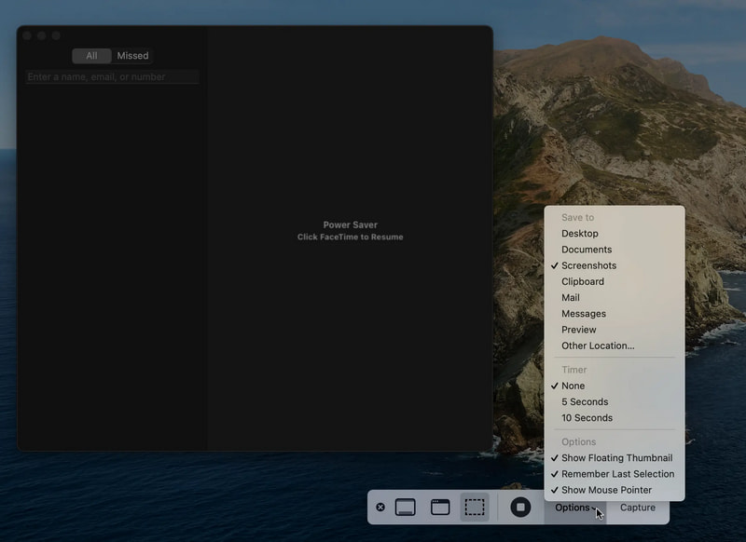Toggle Remember Last Selection off
The height and width of the screenshot is (542, 746).
click(617, 473)
